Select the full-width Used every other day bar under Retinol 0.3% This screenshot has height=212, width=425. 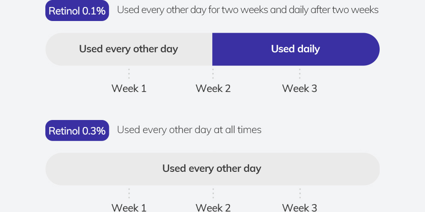click(x=212, y=169)
